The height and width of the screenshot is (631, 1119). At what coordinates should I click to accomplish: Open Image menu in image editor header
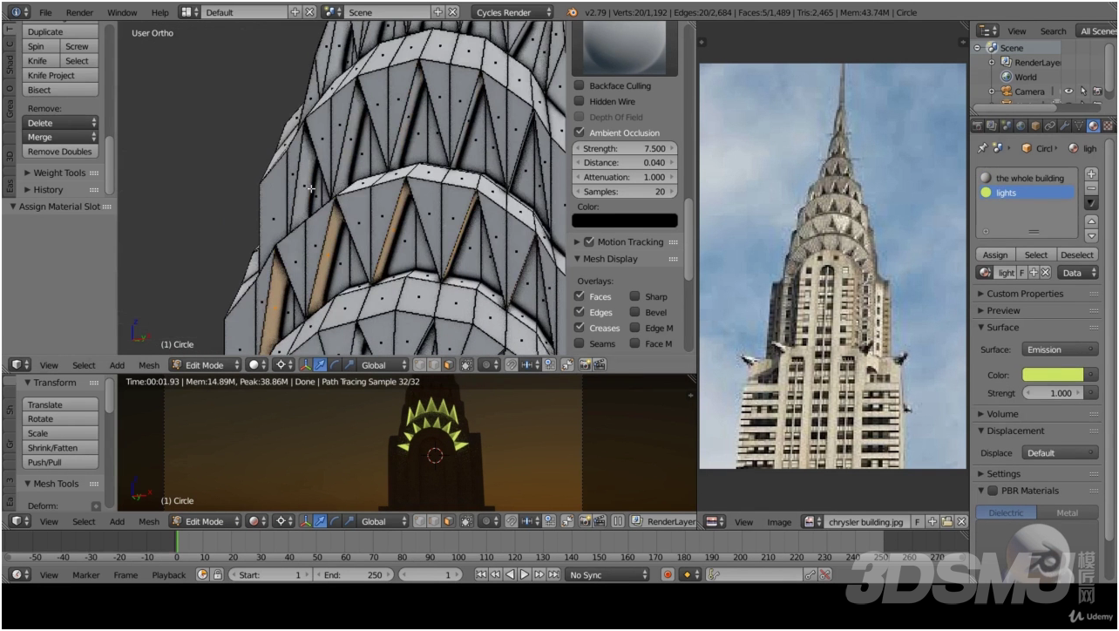[x=779, y=522]
